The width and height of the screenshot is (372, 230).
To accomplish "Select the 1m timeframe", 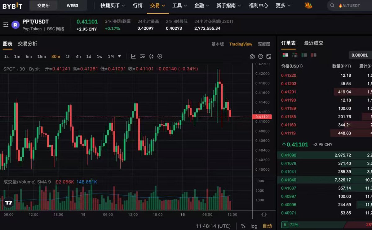I will click(17, 56).
